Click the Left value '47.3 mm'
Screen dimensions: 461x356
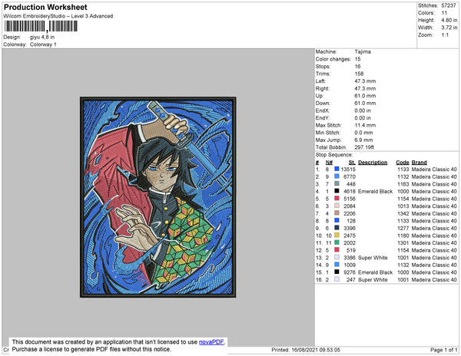(x=365, y=81)
